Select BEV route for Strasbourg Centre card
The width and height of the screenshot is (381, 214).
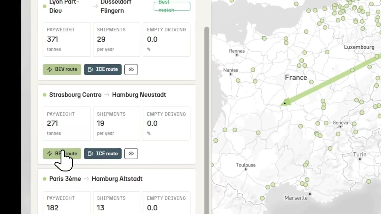coord(62,153)
